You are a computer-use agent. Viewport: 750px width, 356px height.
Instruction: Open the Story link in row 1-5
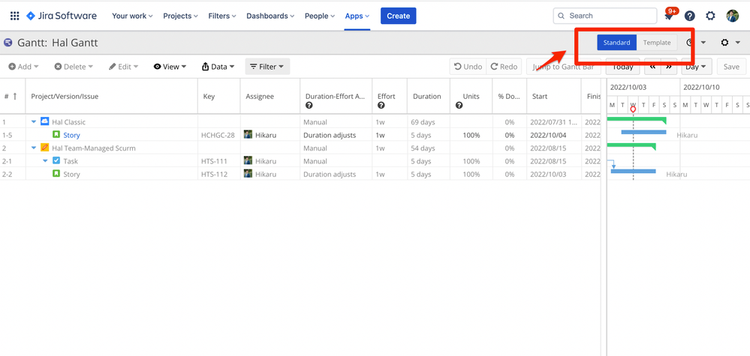coord(72,135)
